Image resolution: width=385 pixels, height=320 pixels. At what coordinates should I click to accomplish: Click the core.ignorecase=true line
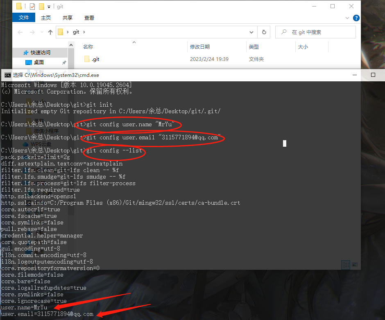(34, 301)
